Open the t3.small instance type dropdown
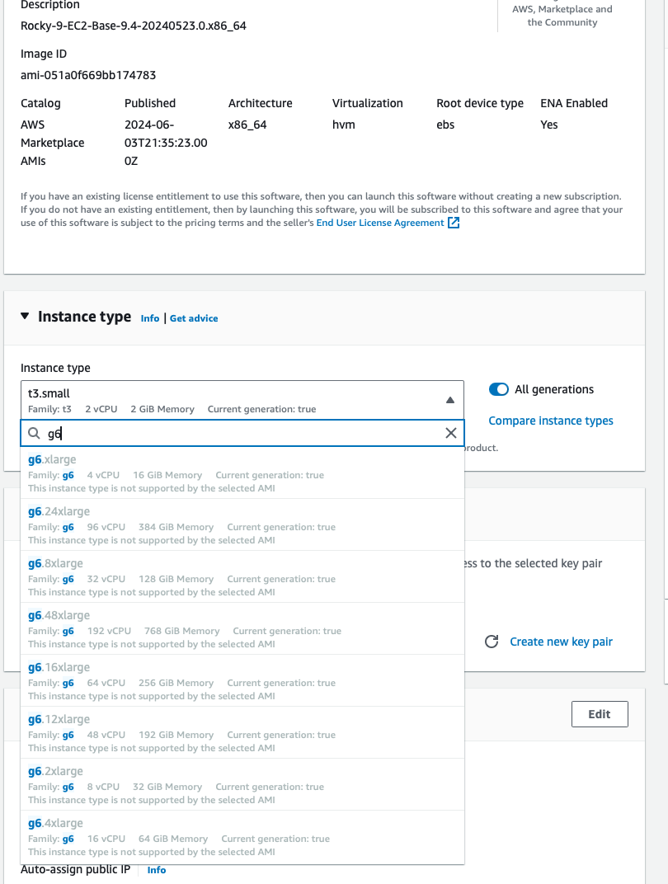Screen dimensions: 668x884 point(242,400)
